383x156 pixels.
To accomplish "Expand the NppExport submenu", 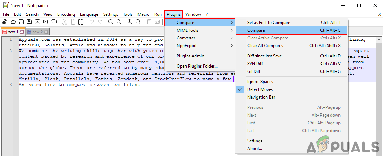I will [x=200, y=46].
